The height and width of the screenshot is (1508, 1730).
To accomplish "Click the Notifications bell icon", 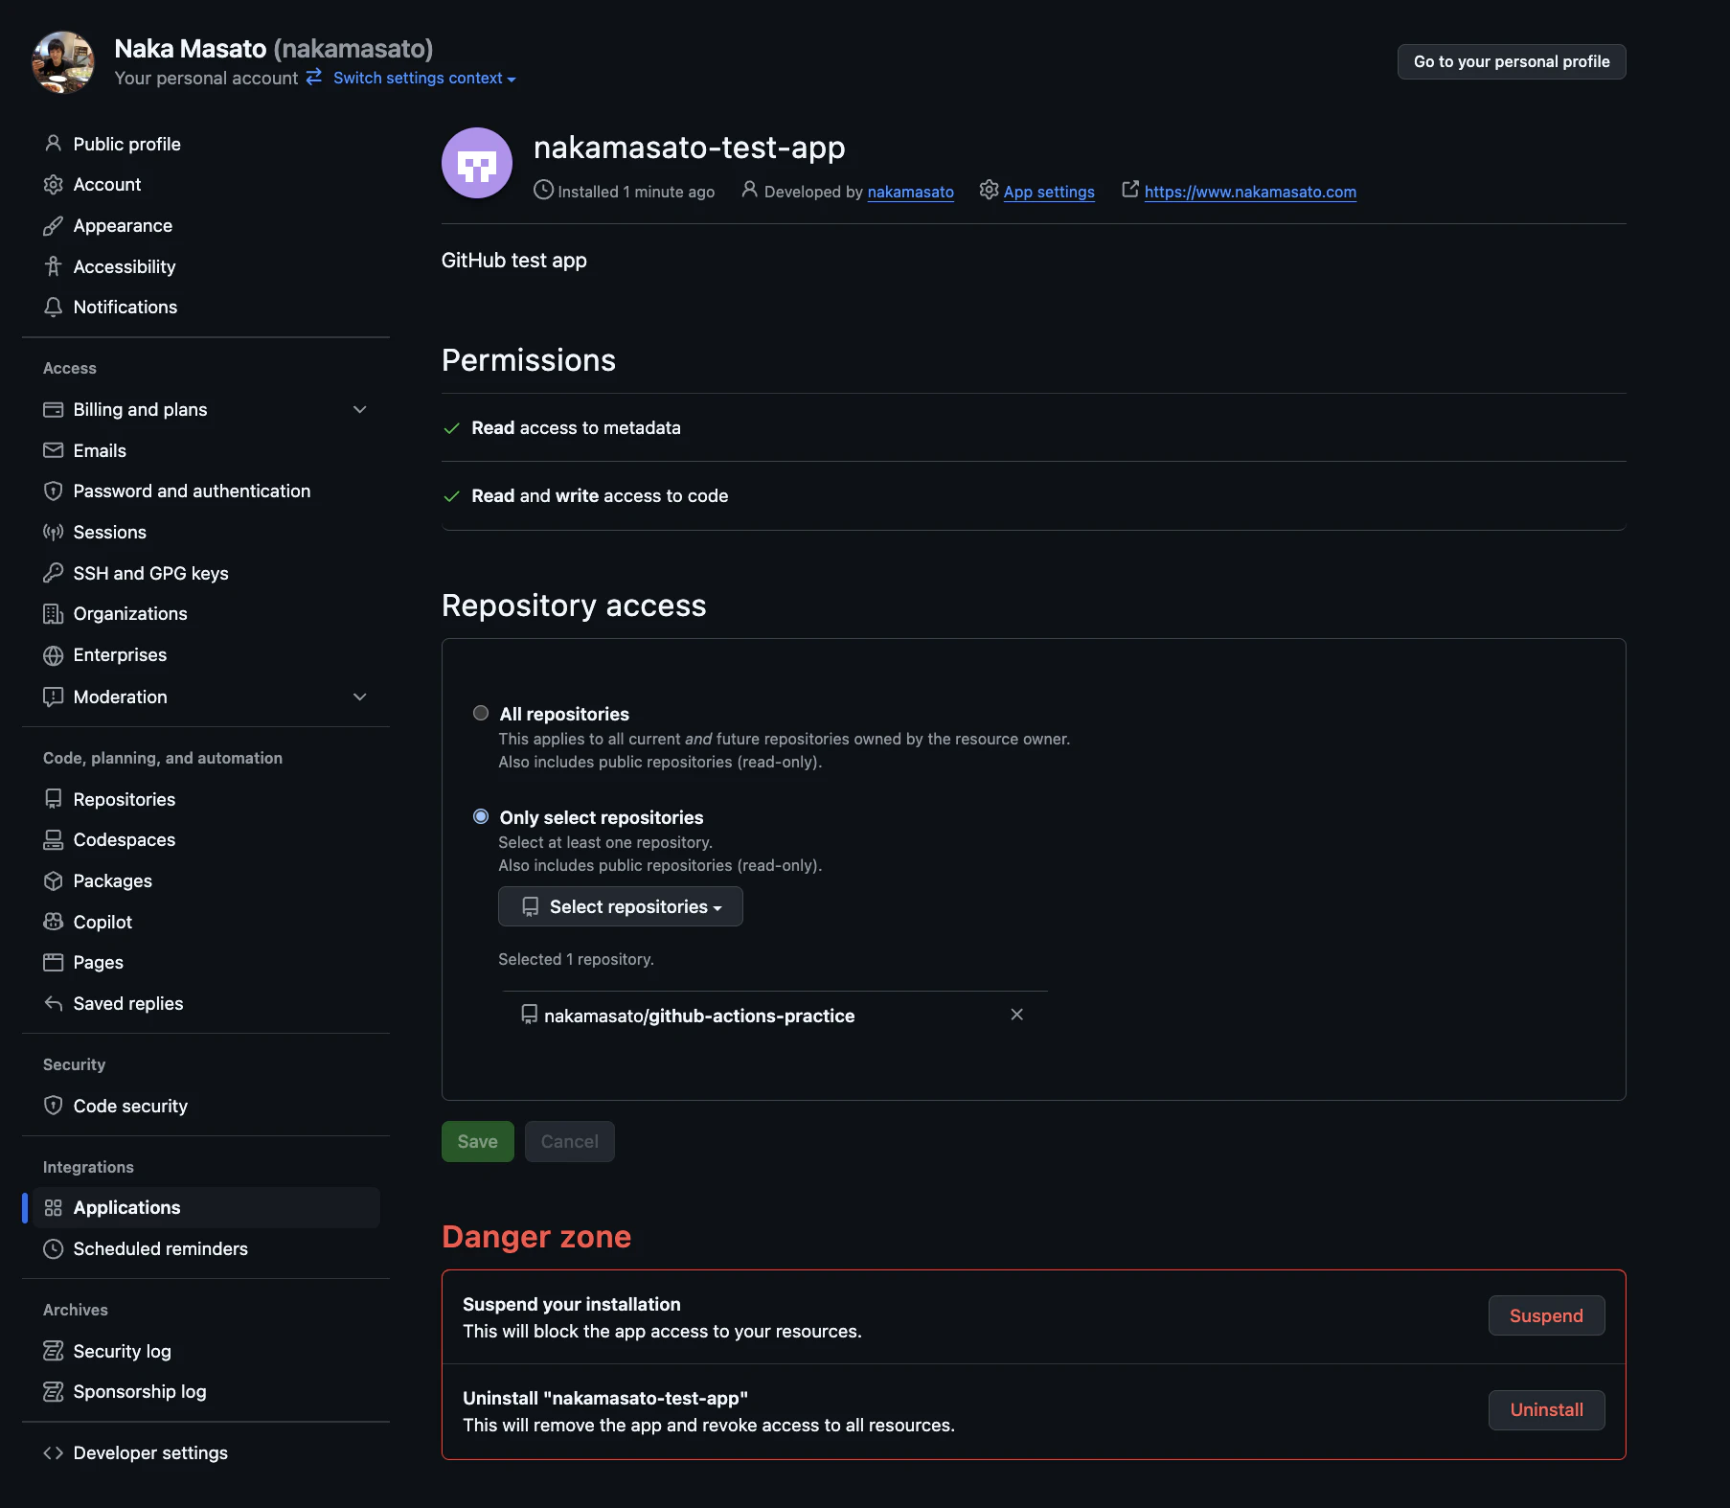I will tap(54, 308).
